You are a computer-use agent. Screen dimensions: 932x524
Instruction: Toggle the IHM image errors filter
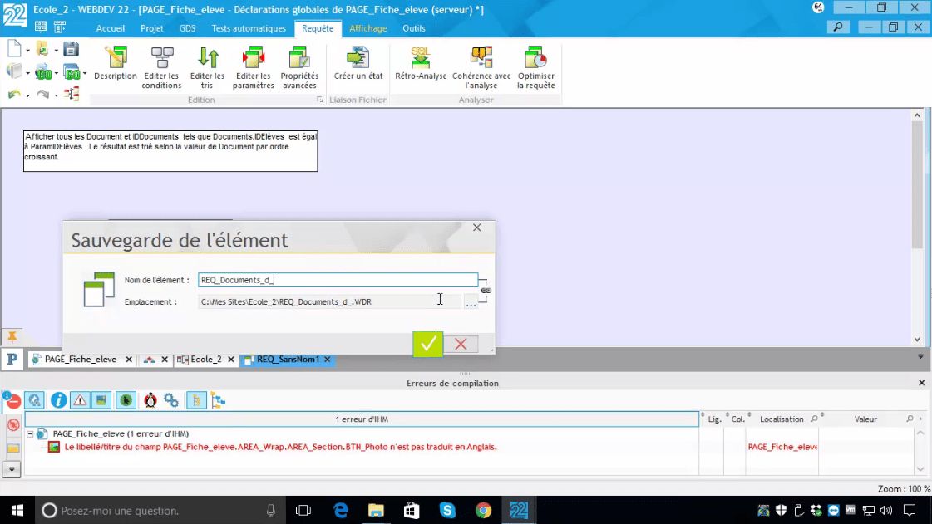[x=101, y=400]
